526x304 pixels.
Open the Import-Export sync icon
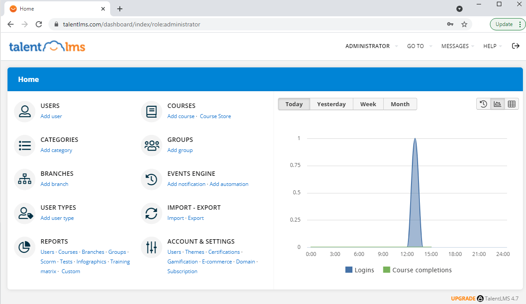[151, 213]
